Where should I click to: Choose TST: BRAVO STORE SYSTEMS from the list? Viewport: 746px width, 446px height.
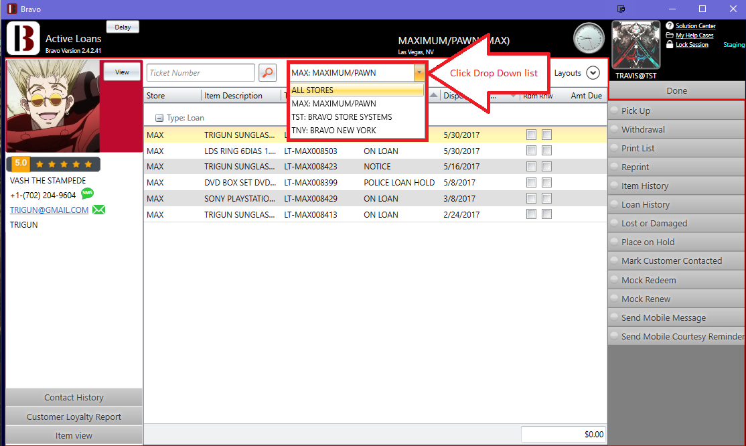357,117
